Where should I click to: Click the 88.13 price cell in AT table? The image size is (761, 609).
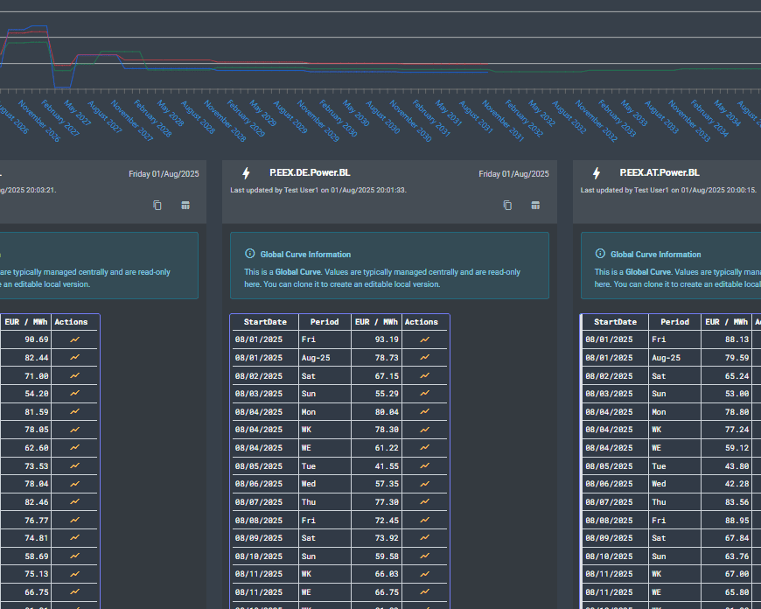737,339
